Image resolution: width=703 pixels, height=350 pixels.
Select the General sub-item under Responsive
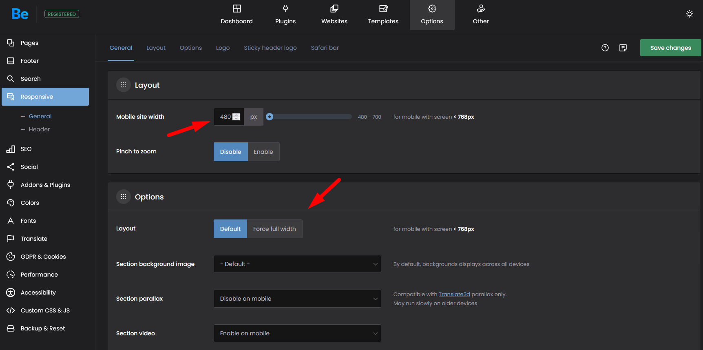pos(40,116)
